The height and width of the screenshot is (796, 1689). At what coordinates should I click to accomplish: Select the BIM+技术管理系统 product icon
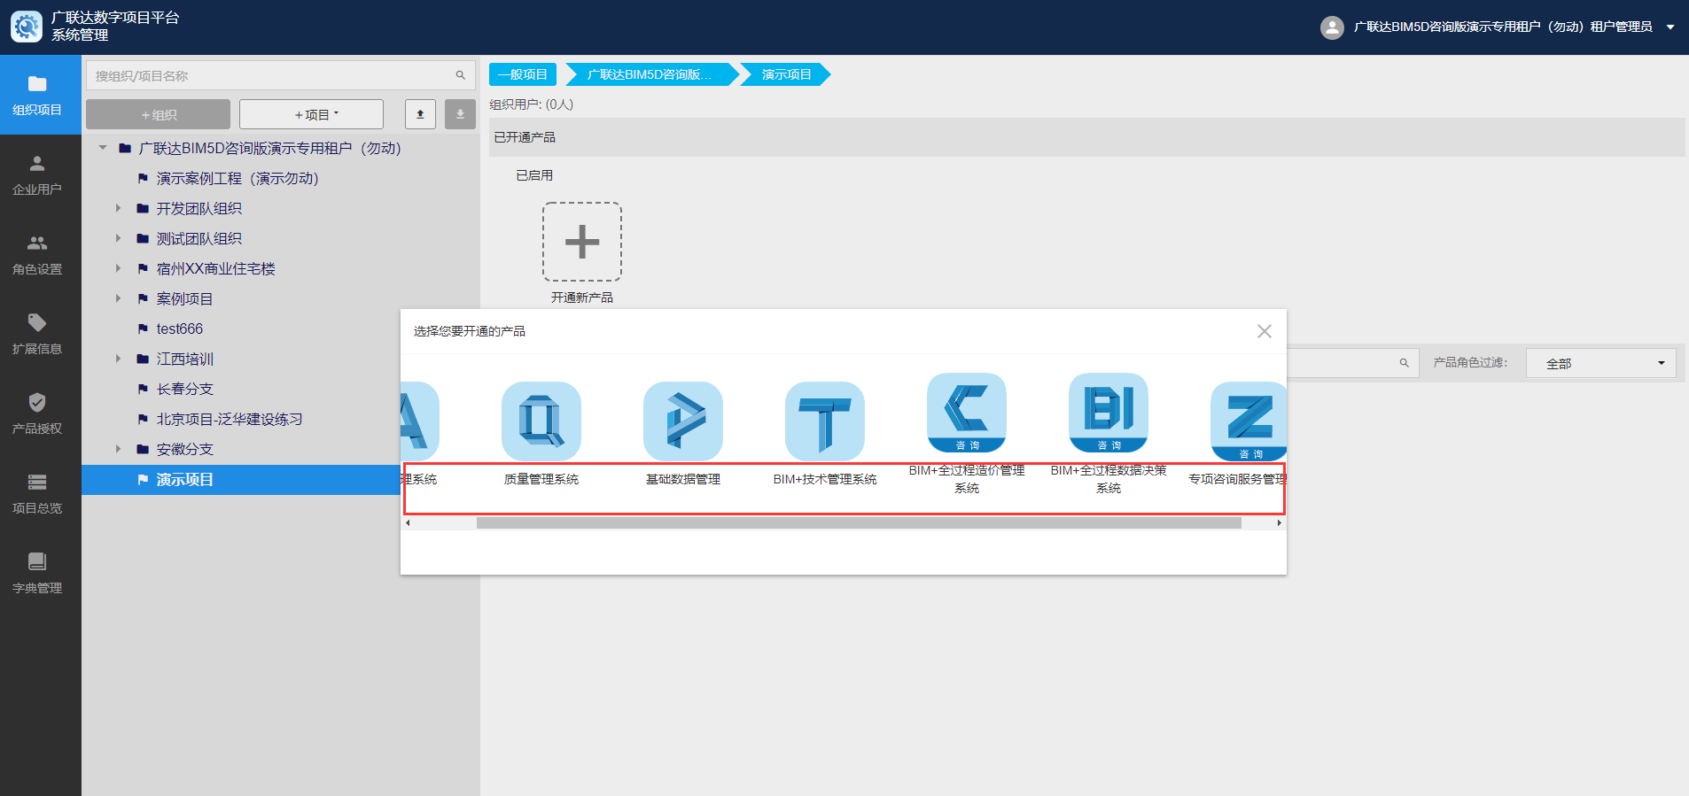point(825,421)
